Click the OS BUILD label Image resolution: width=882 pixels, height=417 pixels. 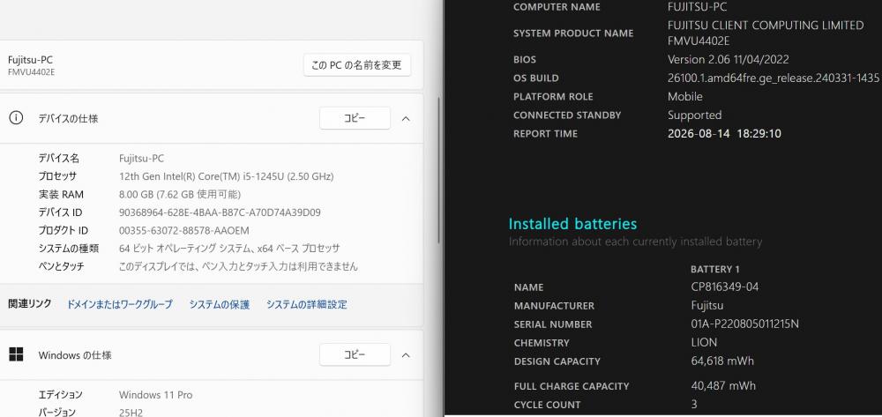click(536, 78)
